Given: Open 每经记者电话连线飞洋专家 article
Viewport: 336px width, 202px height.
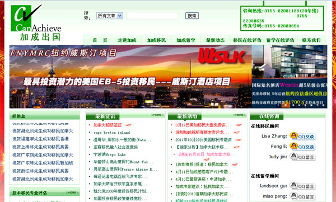Looking at the screenshot, I should tap(120, 176).
